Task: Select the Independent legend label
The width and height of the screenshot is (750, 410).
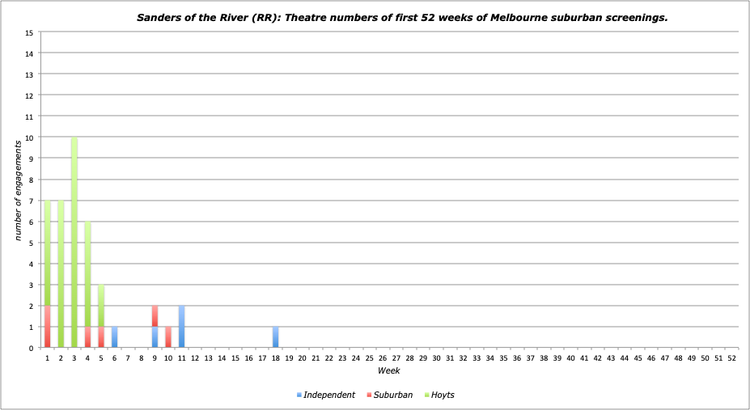Action: click(x=329, y=395)
